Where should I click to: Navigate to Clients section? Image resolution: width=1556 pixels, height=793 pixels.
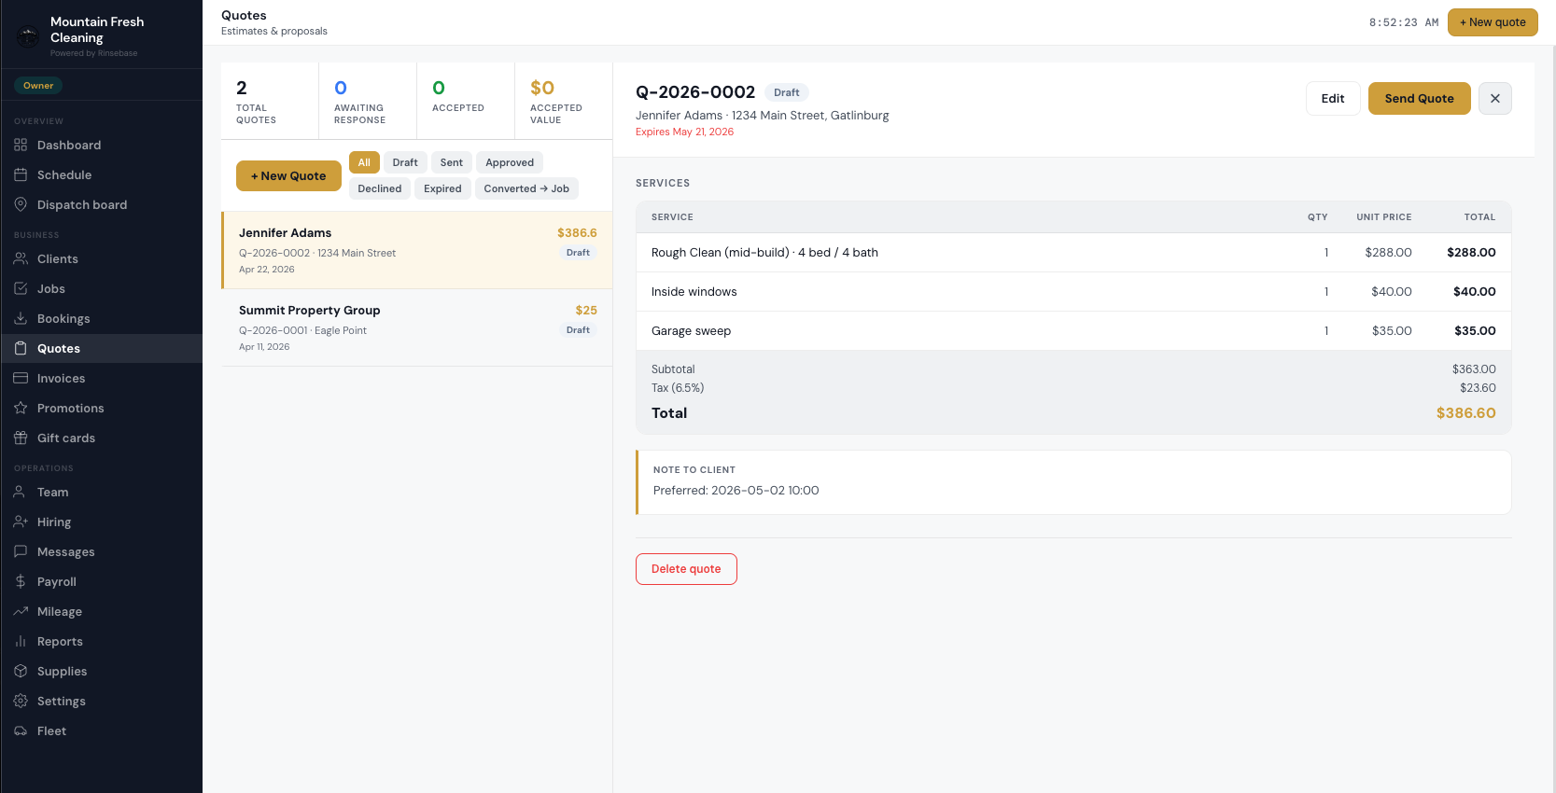[x=101, y=258]
